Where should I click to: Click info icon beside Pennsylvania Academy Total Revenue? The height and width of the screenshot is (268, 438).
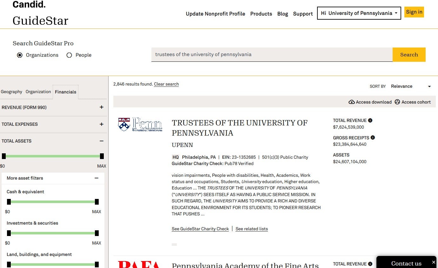pyautogui.click(x=370, y=264)
